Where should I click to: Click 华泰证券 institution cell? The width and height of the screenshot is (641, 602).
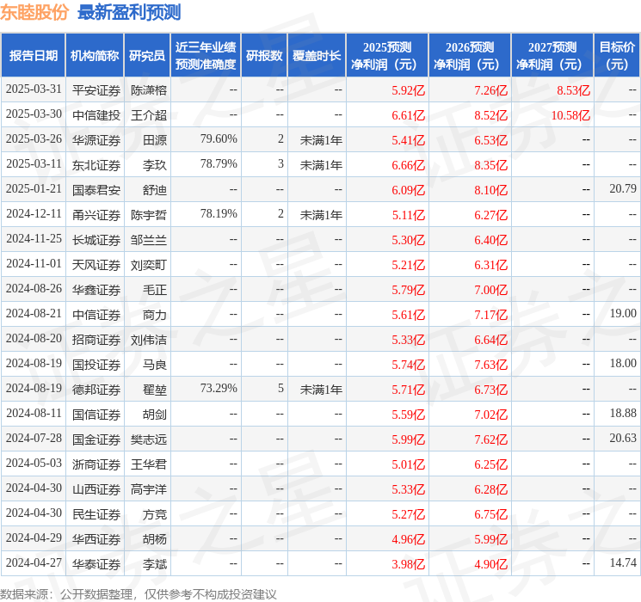pyautogui.click(x=96, y=564)
